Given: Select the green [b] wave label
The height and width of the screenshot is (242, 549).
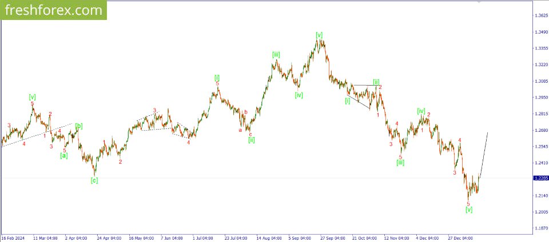Looking at the screenshot, I should click(79, 126).
